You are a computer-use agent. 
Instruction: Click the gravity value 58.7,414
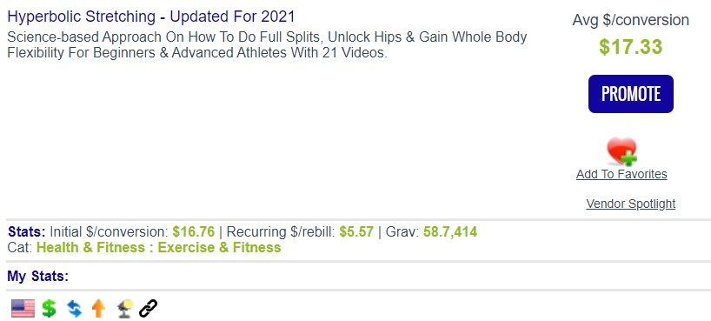pyautogui.click(x=450, y=232)
